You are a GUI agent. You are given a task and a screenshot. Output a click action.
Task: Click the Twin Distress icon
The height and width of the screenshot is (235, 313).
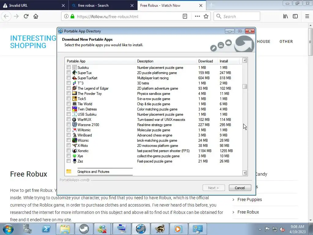(75, 109)
